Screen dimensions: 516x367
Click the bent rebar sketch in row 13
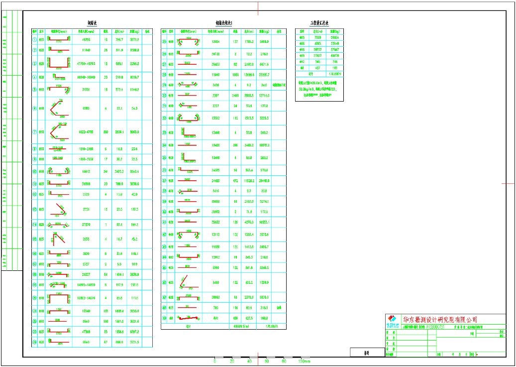click(x=58, y=209)
